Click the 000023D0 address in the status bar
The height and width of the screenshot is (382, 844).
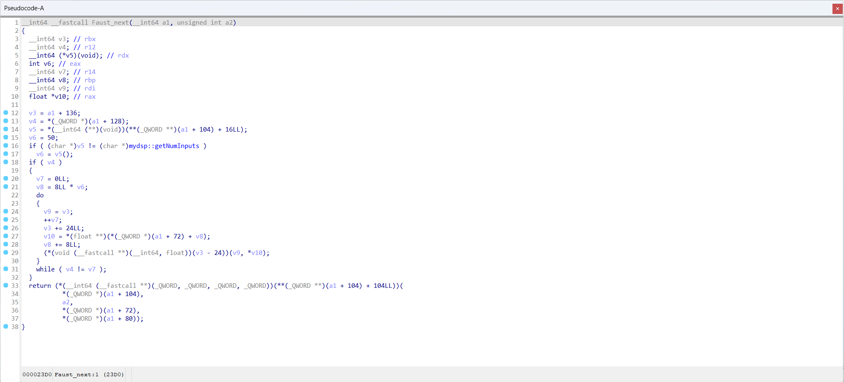[37, 375]
